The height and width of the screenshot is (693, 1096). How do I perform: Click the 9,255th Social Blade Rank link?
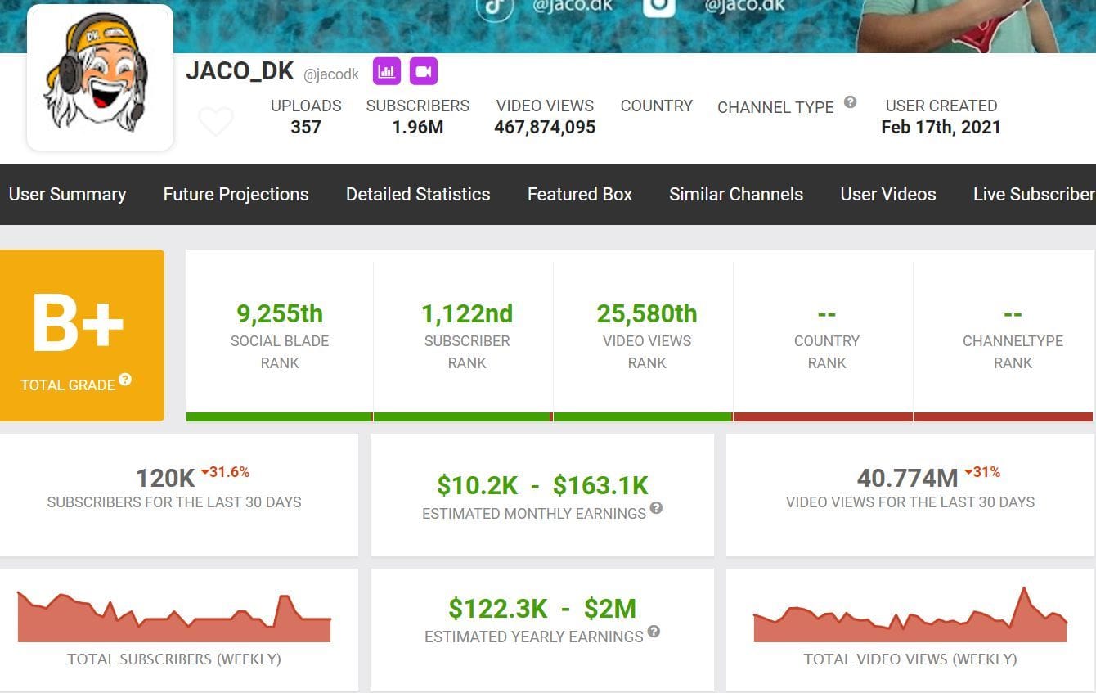[279, 313]
